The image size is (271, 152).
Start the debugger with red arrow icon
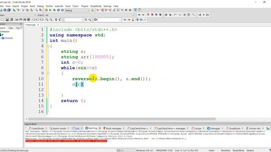pos(98,10)
